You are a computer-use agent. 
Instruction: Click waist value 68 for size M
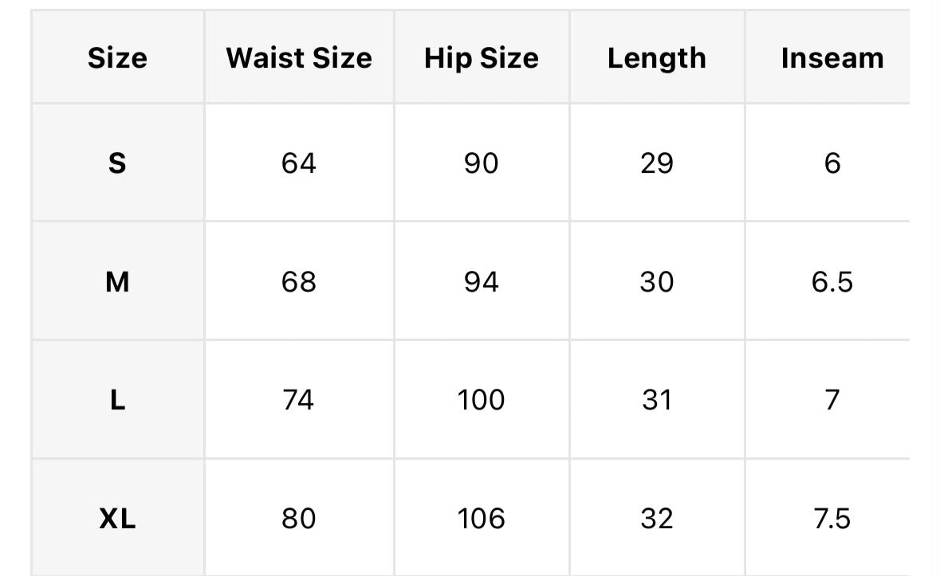click(298, 281)
